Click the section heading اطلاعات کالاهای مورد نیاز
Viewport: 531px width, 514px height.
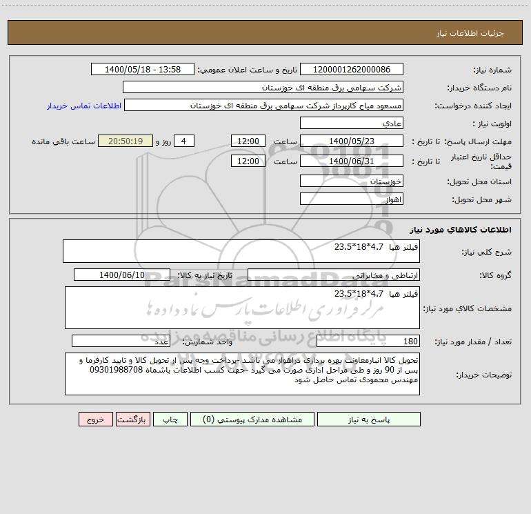pos(461,230)
